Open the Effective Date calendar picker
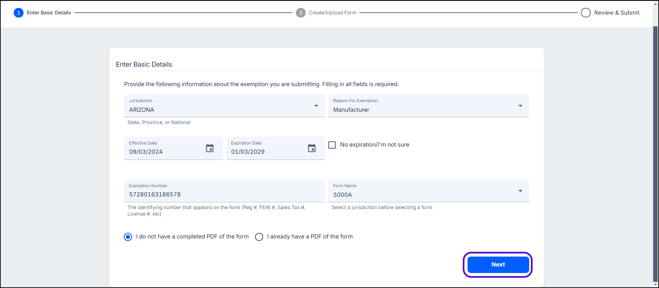 210,148
